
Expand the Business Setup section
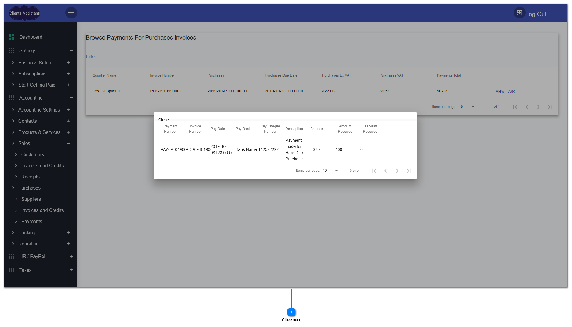click(x=68, y=63)
